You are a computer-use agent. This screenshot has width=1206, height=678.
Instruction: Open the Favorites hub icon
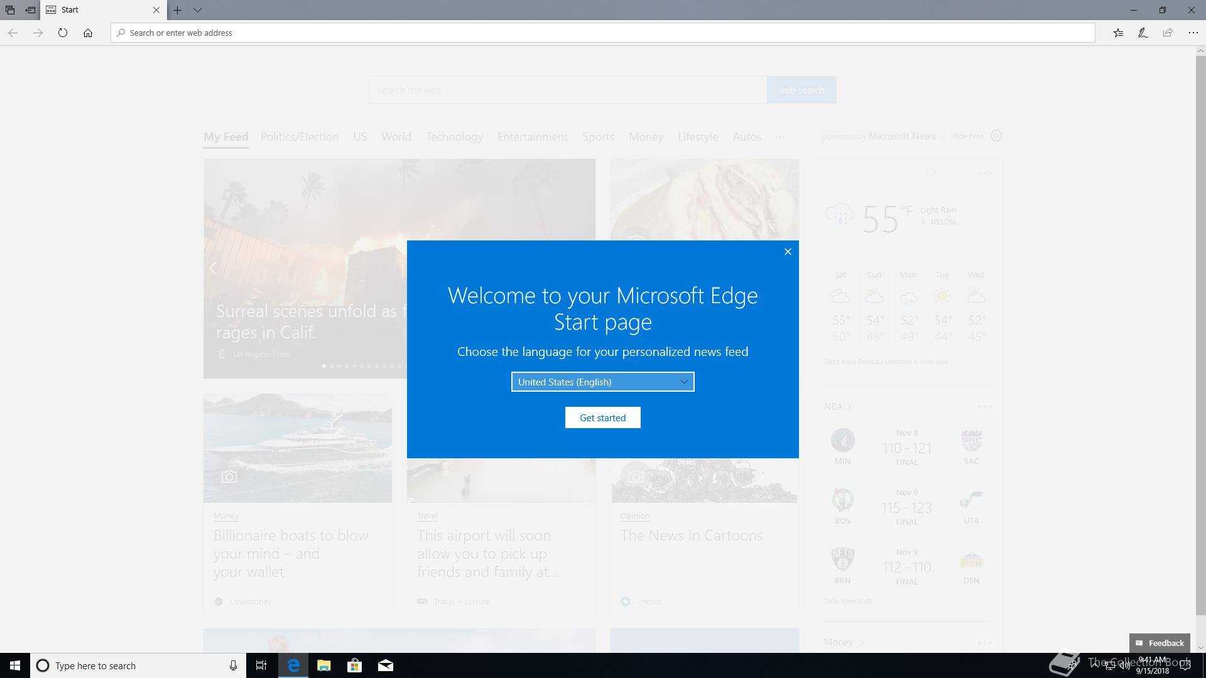1118,33
